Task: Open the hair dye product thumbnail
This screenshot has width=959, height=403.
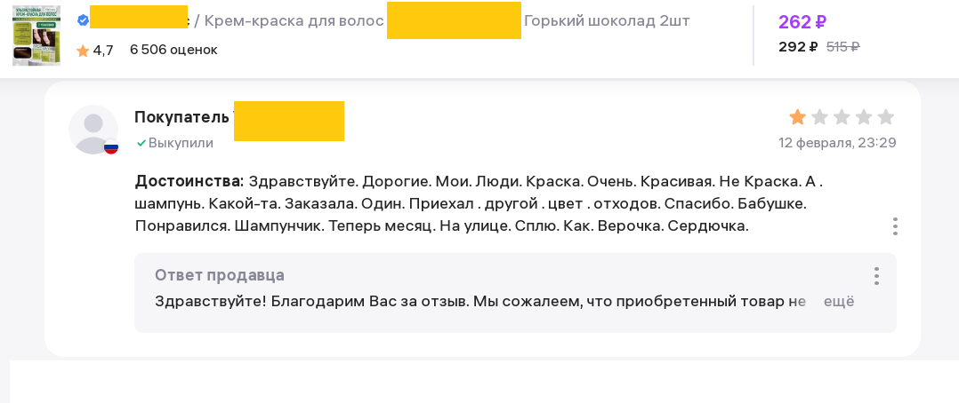Action: pos(36,36)
